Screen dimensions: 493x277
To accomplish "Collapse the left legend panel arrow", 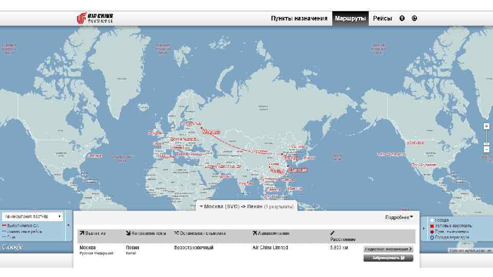I will pyautogui.click(x=68, y=225).
